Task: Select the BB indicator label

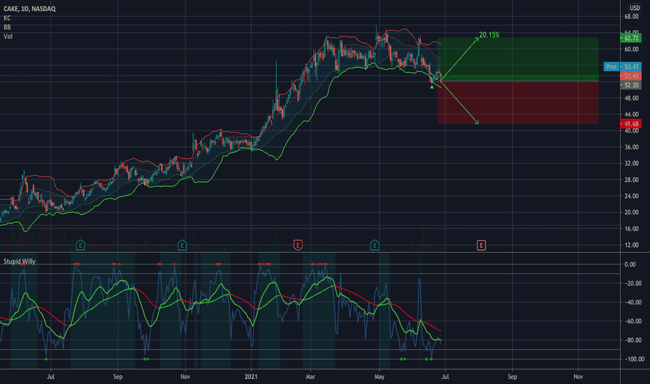Action: click(x=7, y=27)
